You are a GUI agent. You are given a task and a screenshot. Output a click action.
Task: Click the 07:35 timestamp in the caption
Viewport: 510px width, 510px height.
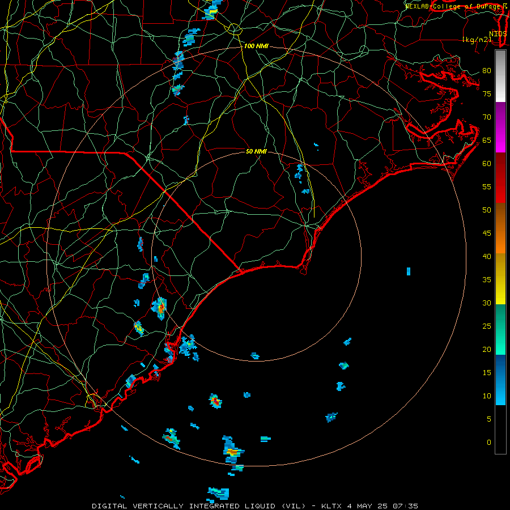[x=405, y=506]
